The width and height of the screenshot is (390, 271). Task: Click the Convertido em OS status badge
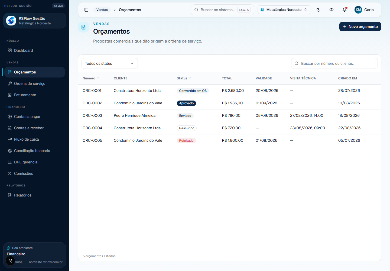pos(193,91)
